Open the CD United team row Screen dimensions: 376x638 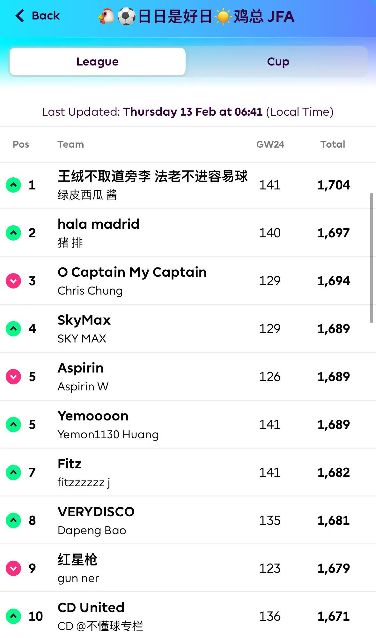click(91, 608)
